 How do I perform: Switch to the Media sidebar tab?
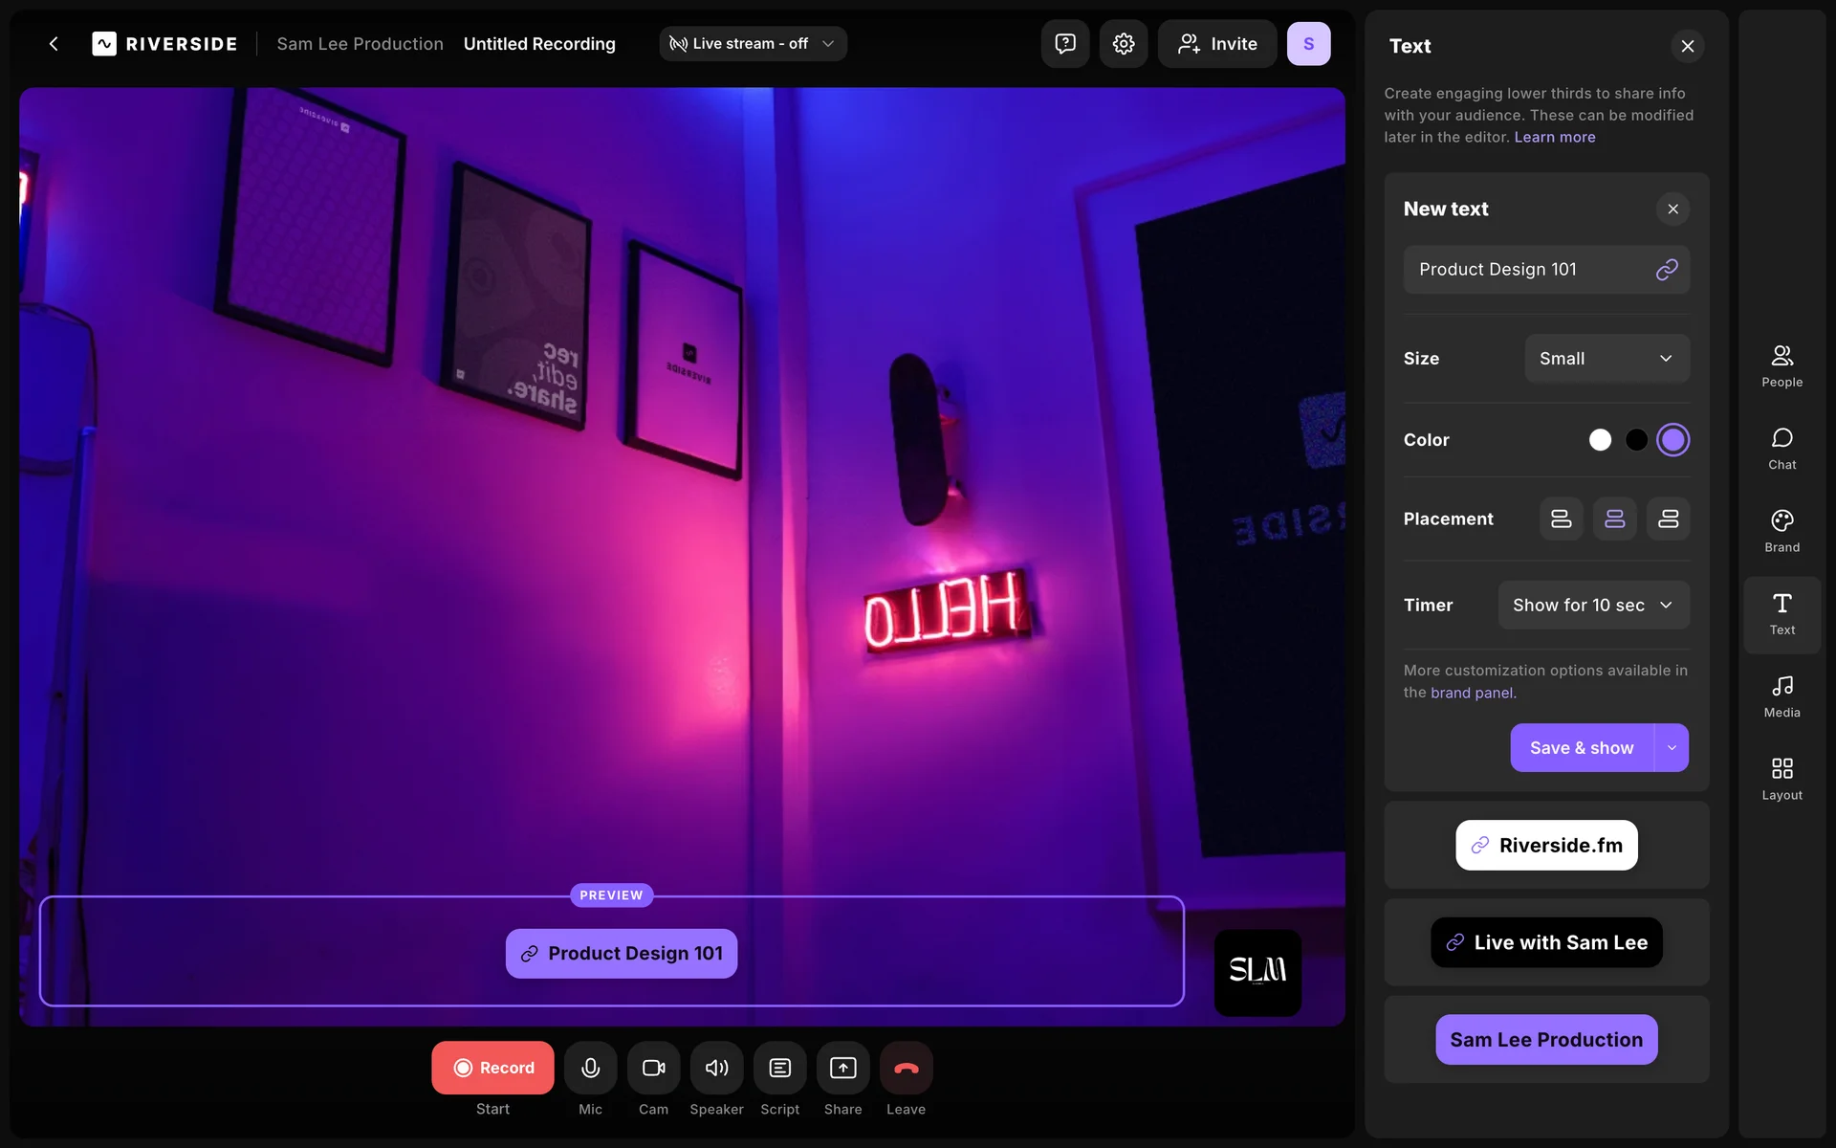click(x=1781, y=695)
